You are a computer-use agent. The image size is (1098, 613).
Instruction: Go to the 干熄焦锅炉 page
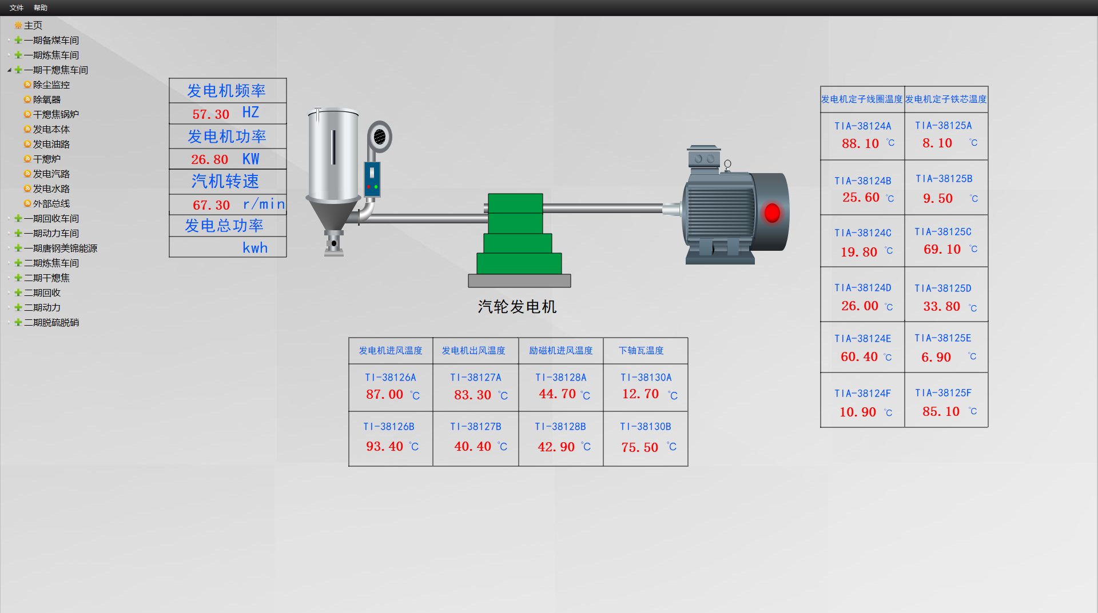55,114
